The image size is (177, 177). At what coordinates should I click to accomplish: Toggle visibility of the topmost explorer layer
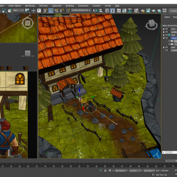pos(166,29)
